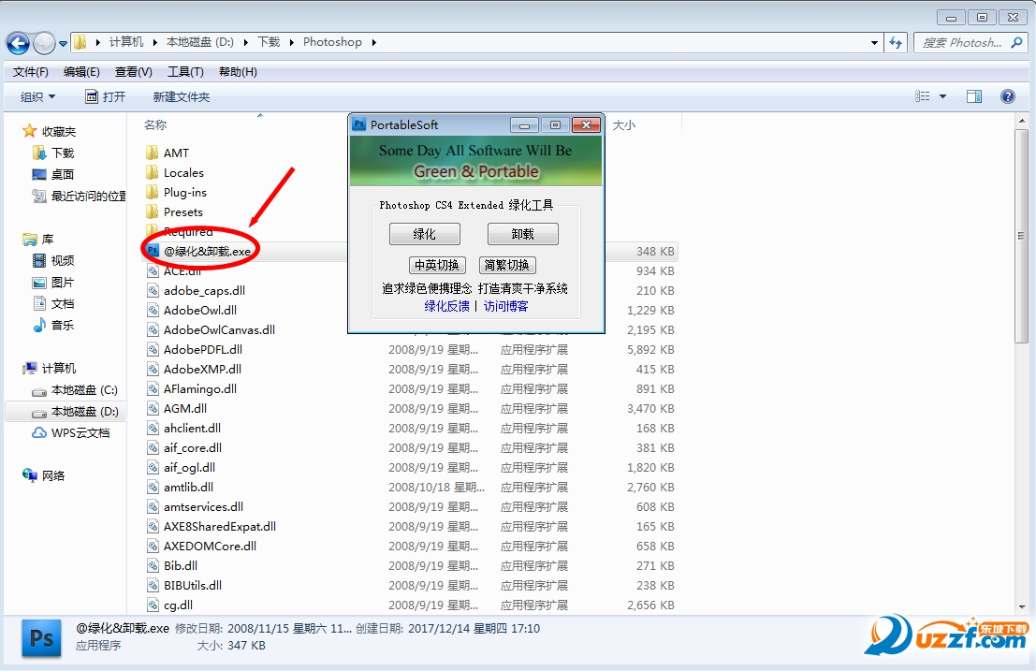
Task: Select the AGM.dll file
Action: click(x=177, y=409)
